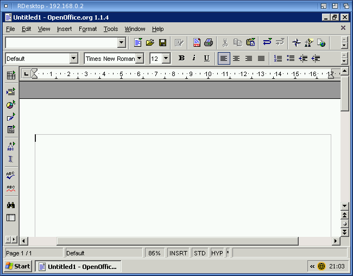Click the Cut scissors icon
Viewport: 353px width, 276px height.
pos(225,42)
